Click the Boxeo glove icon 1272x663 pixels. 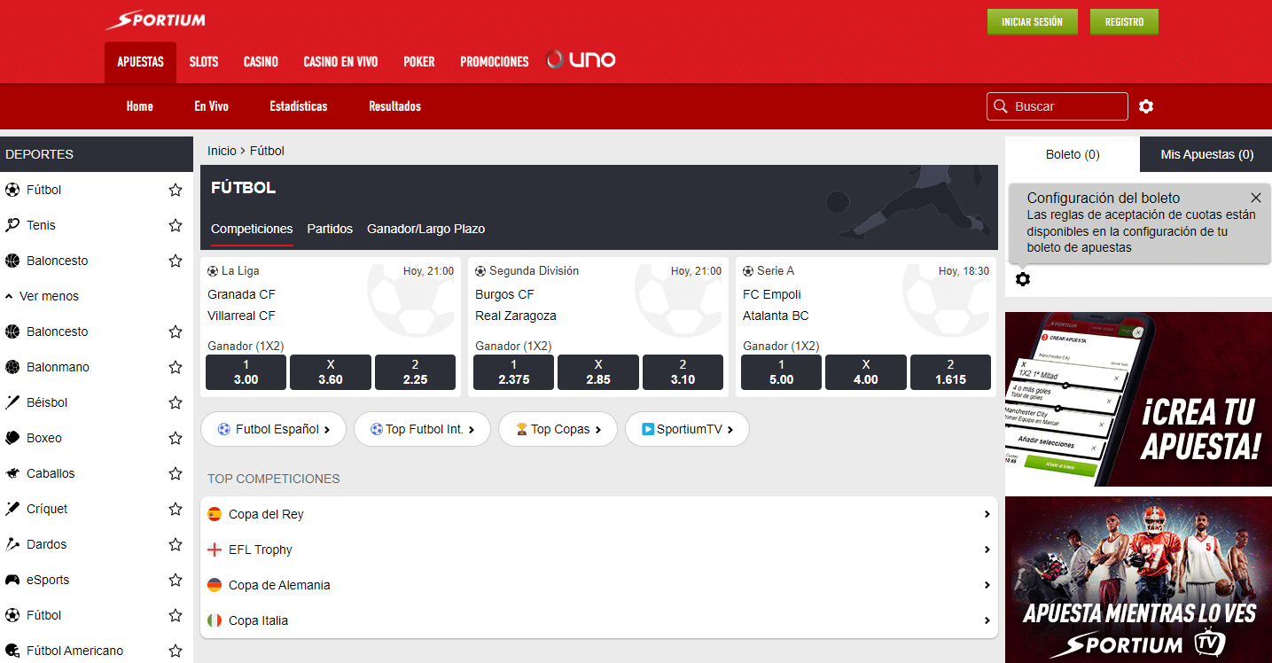click(12, 438)
